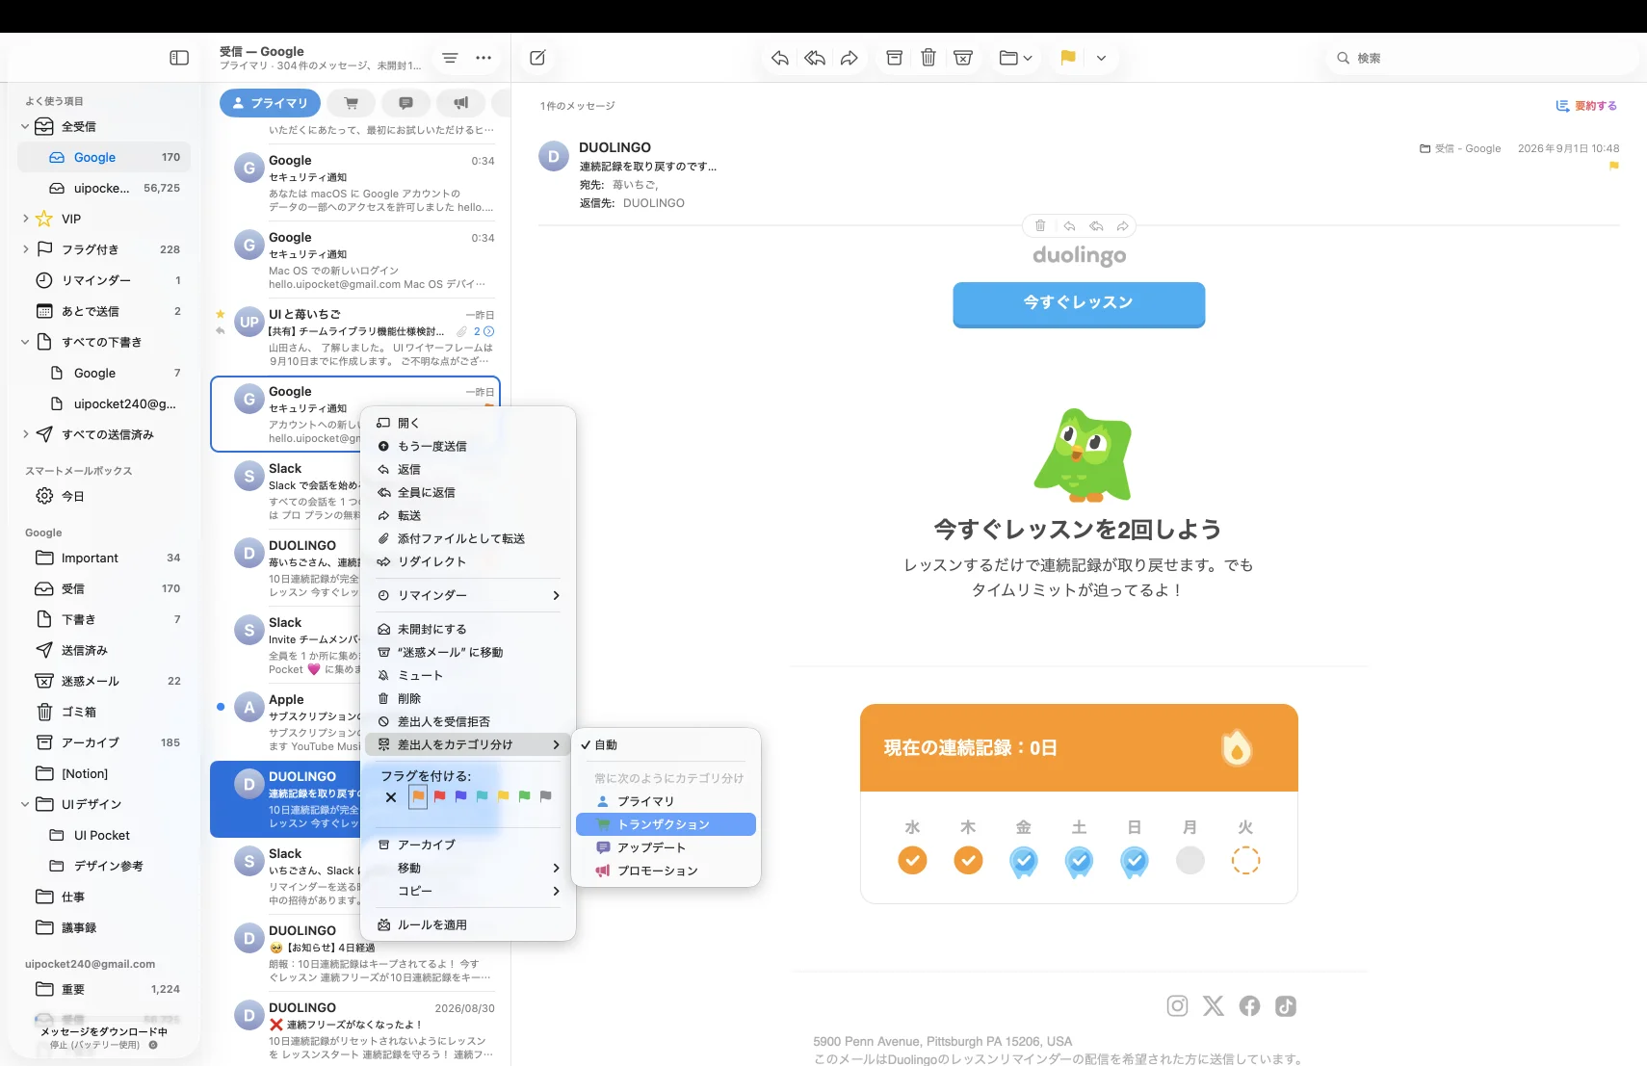Open the message filter icon

click(x=450, y=58)
